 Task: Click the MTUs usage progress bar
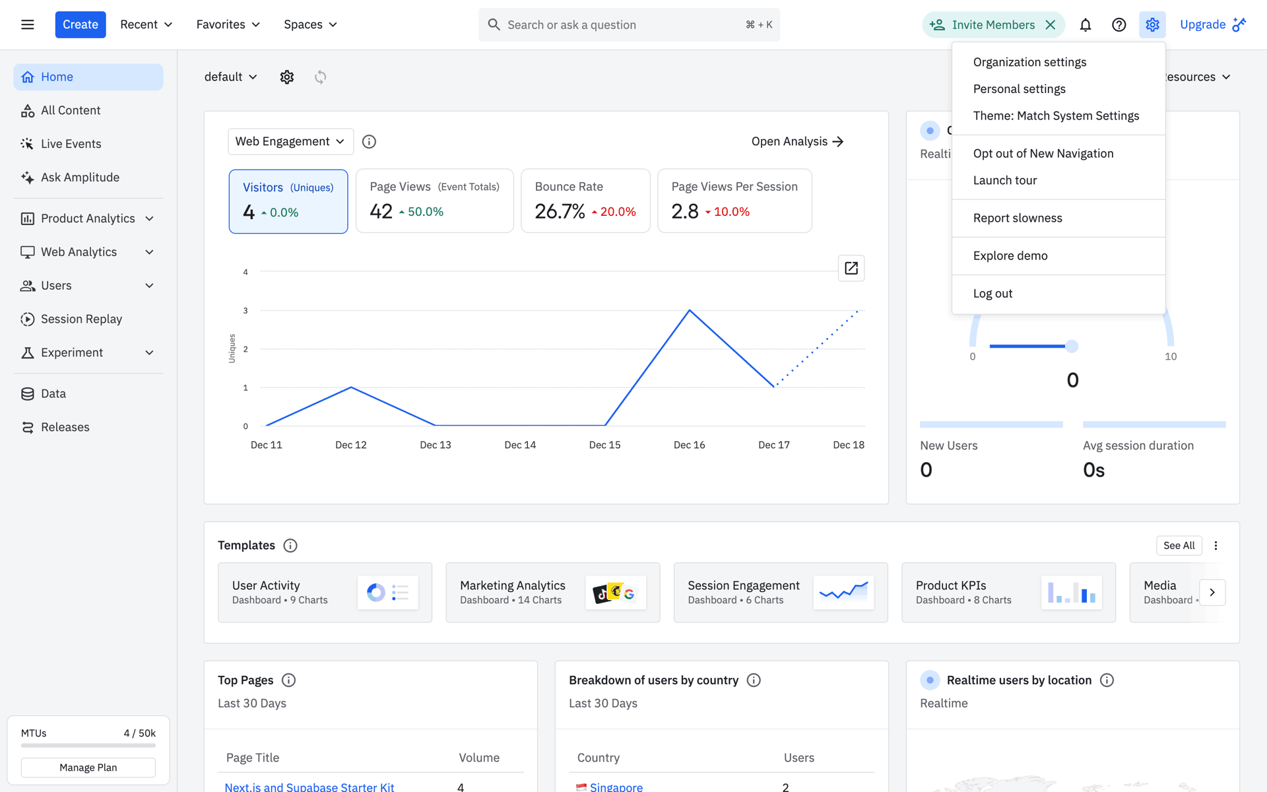[88, 746]
